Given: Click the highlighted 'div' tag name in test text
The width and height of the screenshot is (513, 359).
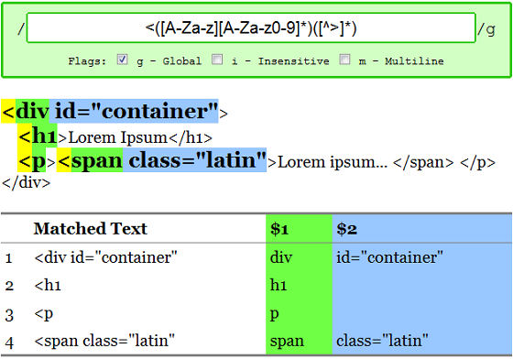Looking at the screenshot, I should 32,111.
